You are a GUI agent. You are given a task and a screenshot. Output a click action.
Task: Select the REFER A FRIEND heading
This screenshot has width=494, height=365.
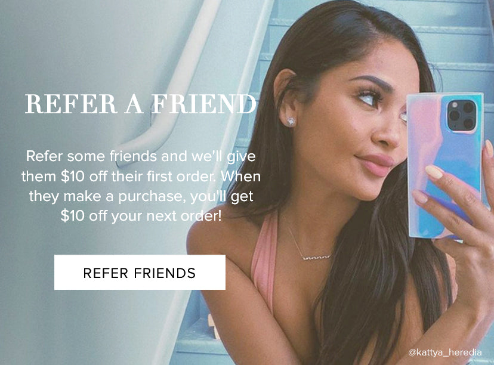coord(141,104)
